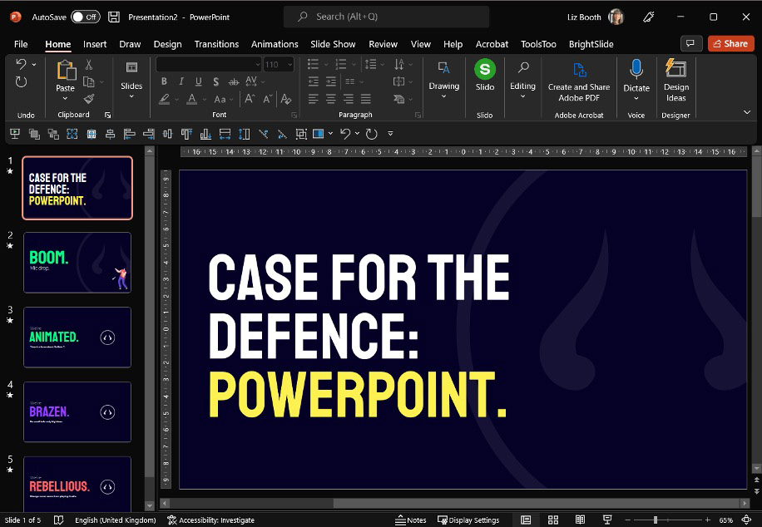The height and width of the screenshot is (527, 762).
Task: Open the File menu
Action: tap(21, 44)
